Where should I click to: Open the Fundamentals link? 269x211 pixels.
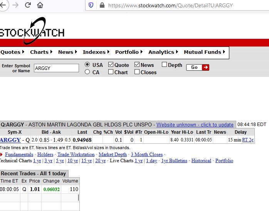pyautogui.click(x=19, y=155)
